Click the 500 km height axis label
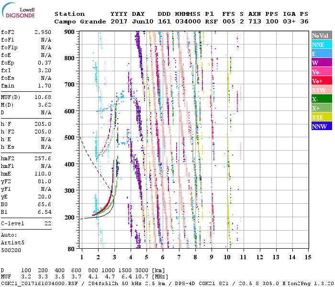This screenshot has height=287, width=335. (69, 138)
